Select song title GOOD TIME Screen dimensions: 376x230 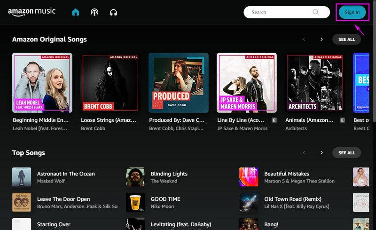pos(165,199)
